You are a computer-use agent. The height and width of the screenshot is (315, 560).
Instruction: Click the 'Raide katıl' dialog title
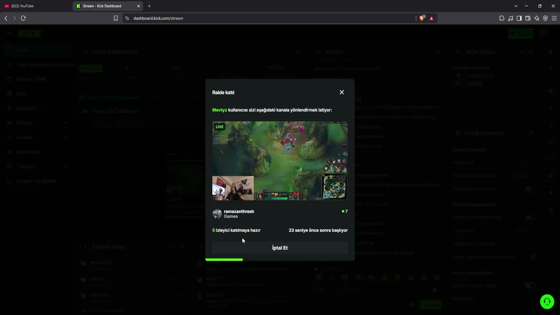223,92
